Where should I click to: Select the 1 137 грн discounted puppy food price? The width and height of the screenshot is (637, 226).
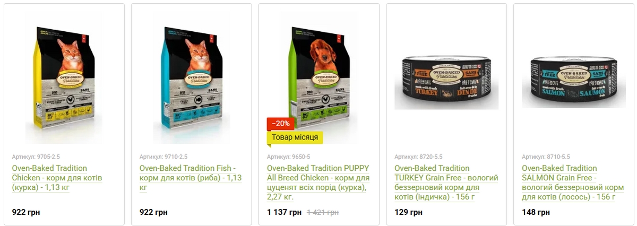pos(284,212)
